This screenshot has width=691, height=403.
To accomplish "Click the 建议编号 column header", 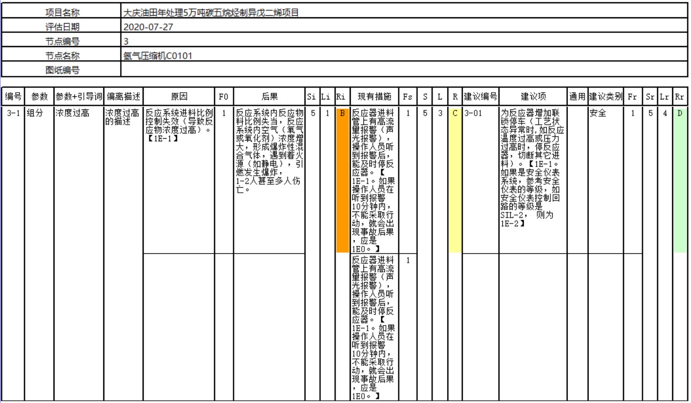I will pos(480,97).
